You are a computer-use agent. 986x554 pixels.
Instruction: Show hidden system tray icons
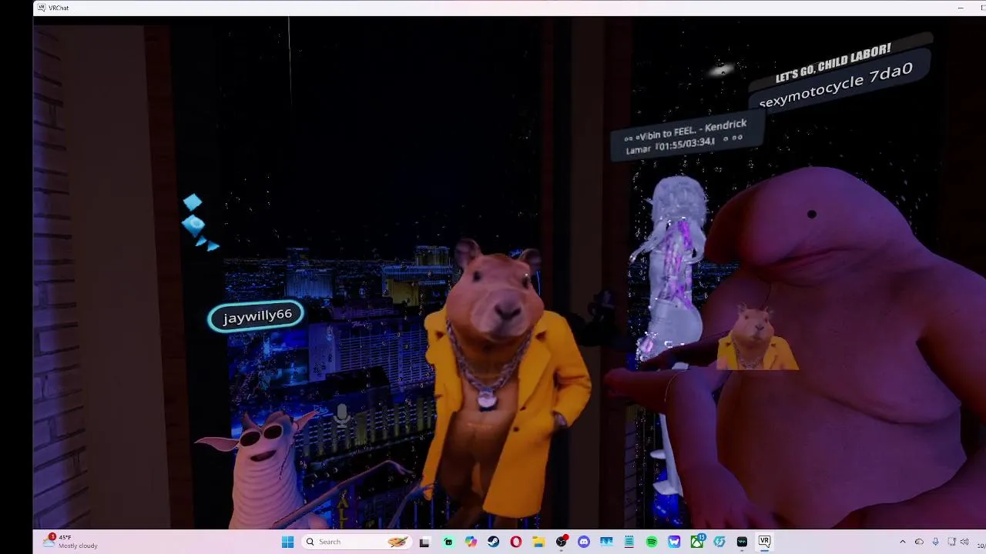click(903, 542)
